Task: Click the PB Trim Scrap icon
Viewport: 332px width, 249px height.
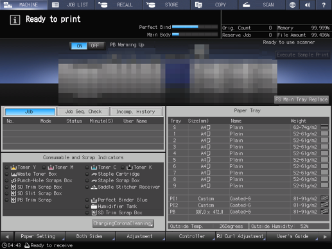Action: [x=13, y=200]
